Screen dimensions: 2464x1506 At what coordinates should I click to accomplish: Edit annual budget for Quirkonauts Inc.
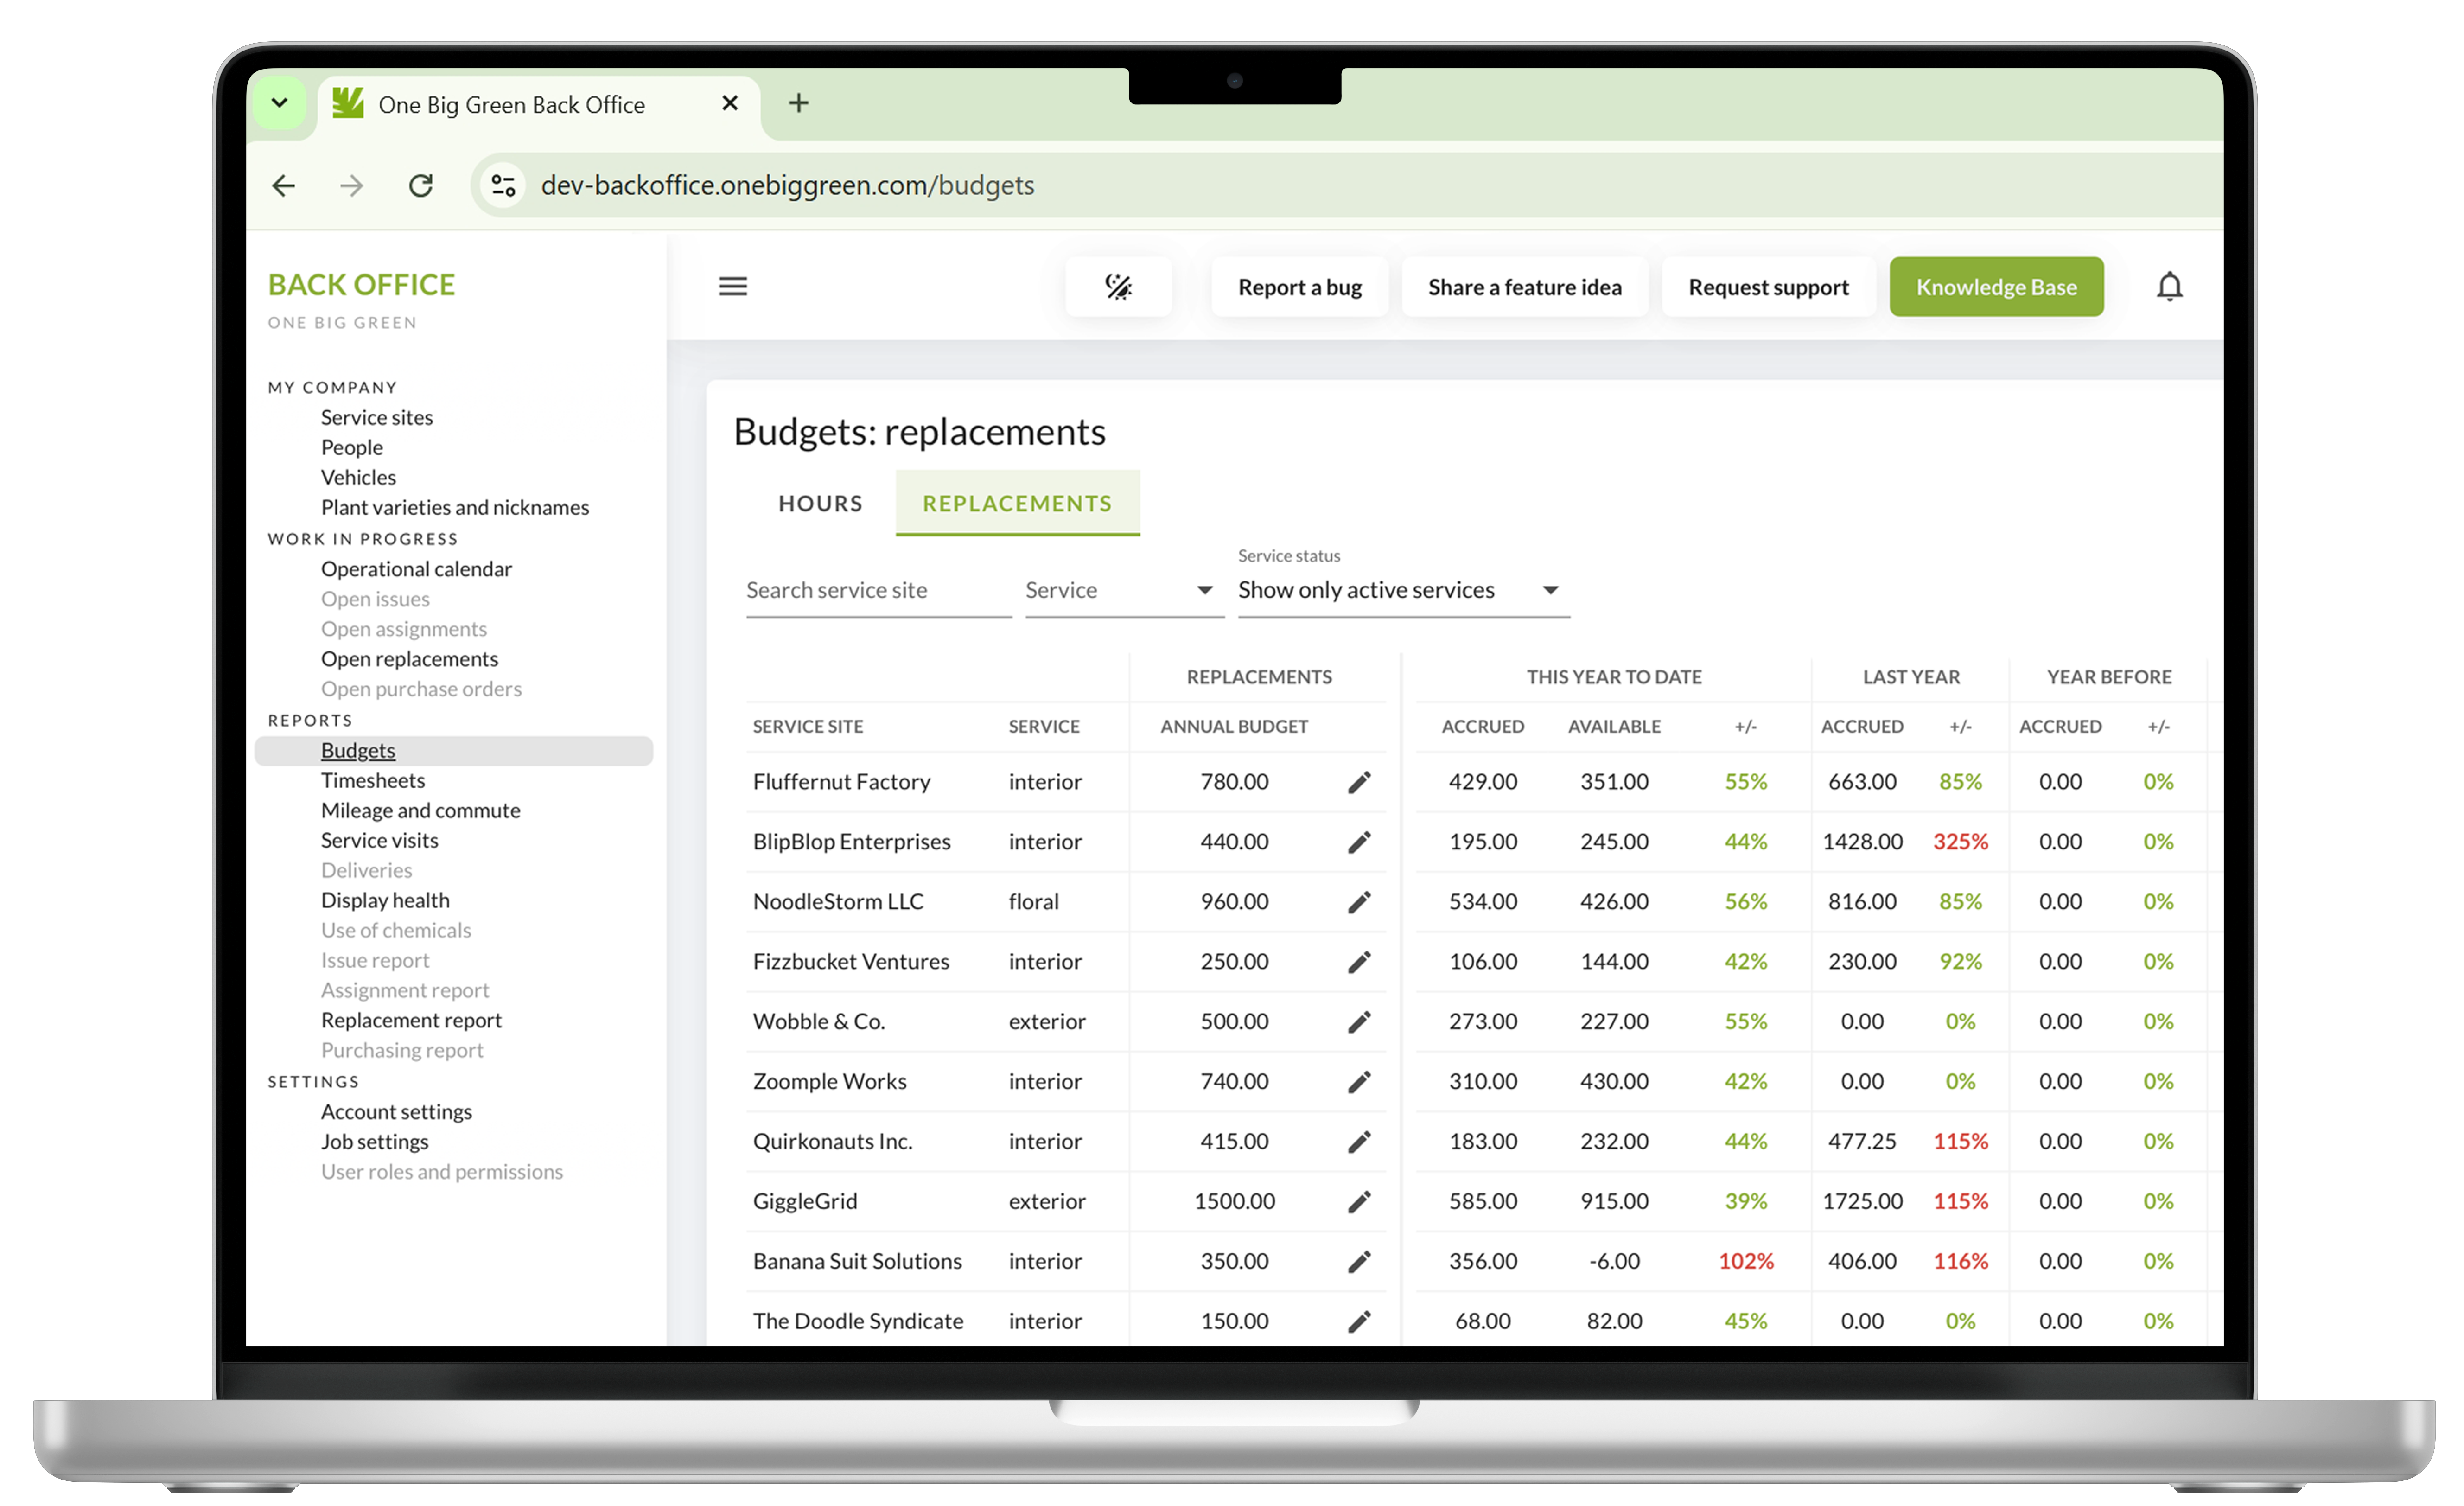tap(1359, 1142)
